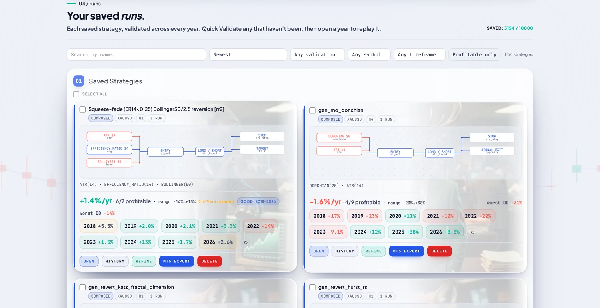Click the SAVED: 3154 / 10000 counter
The height and width of the screenshot is (308, 600).
[x=510, y=28]
